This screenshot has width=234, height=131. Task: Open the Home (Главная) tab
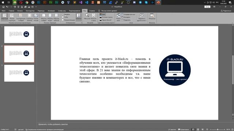point(11,11)
